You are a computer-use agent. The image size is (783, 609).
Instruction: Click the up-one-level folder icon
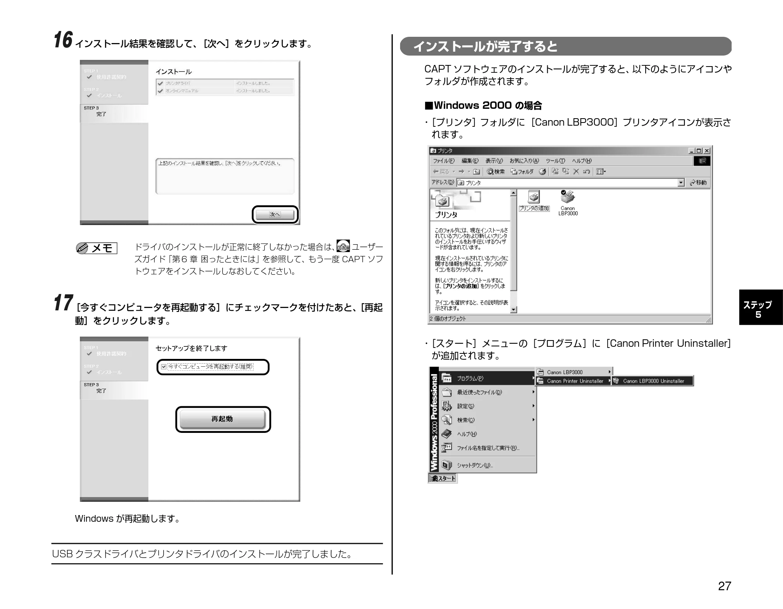tap(476, 171)
